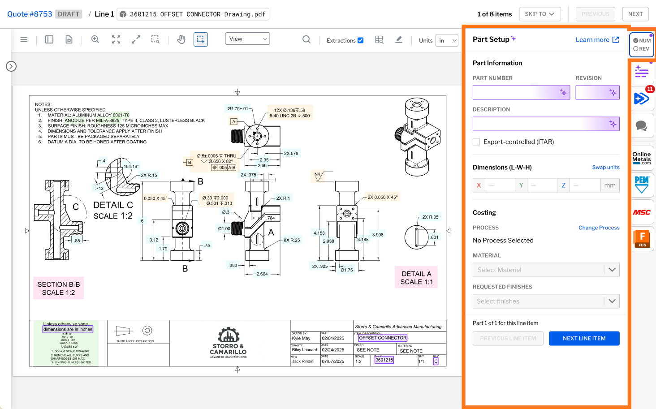Open the Quote #8753 breadcrumb link
Viewport: 656px width, 409px height.
(30, 14)
